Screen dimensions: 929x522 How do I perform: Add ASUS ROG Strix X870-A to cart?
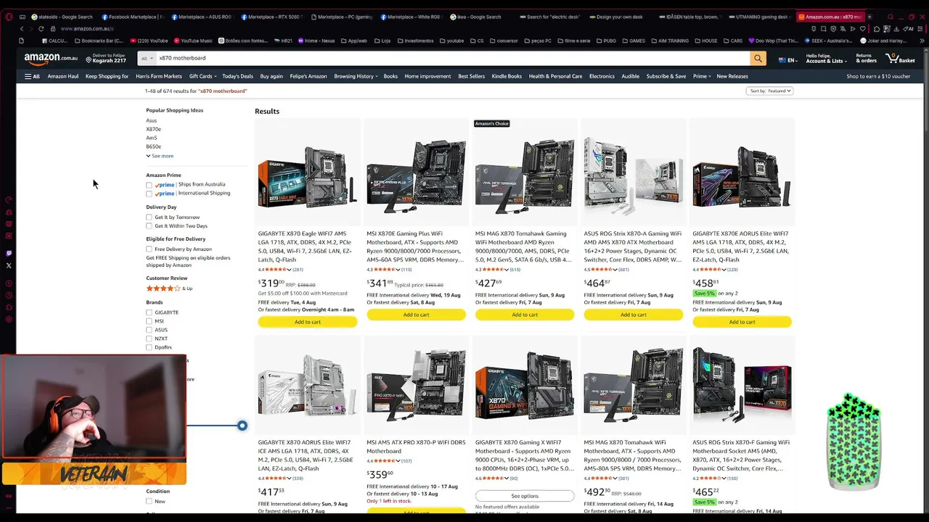(634, 315)
